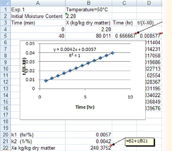Select the cell with value 0.666667
Screen dimensions: 172x151
point(124,36)
